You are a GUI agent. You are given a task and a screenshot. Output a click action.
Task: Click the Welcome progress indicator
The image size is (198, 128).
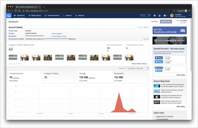pos(145,15)
